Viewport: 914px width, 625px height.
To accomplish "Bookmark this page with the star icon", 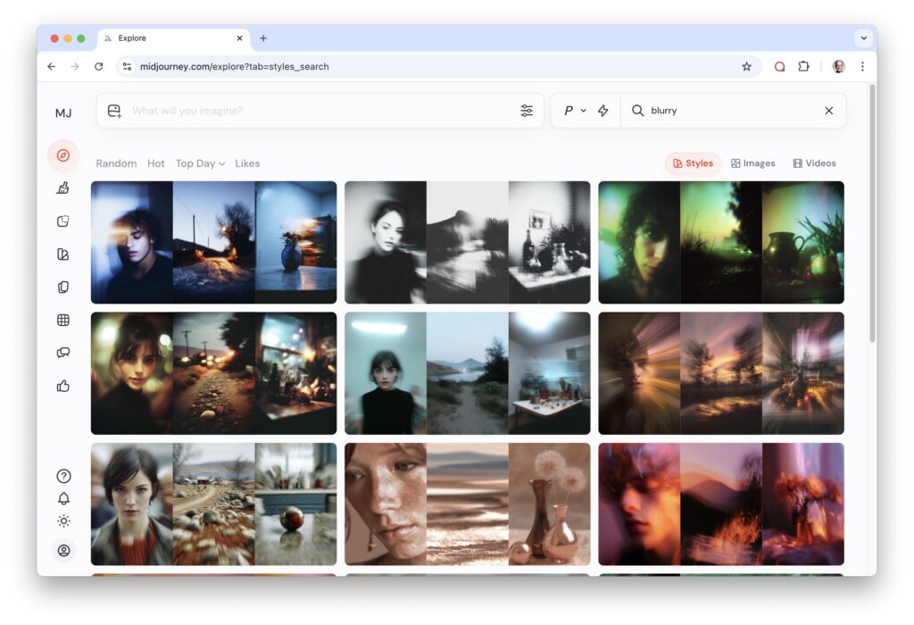I will 746,66.
